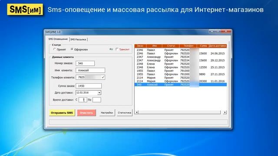Click the RU language indicator

[x=111, y=49]
